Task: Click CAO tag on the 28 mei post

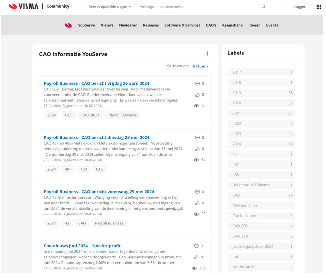Action: pos(100,169)
